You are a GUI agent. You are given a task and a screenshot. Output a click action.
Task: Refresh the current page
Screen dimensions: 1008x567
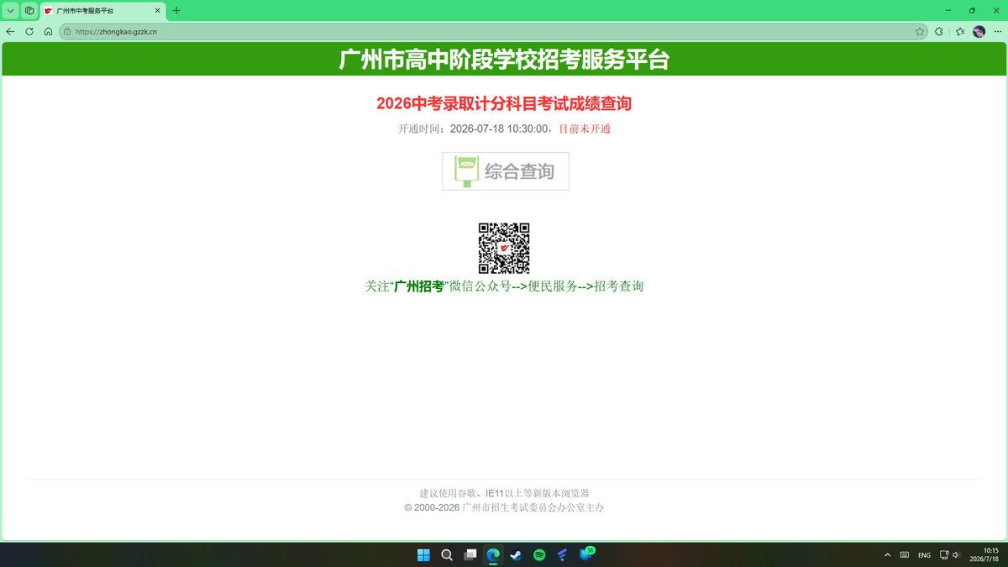click(29, 31)
